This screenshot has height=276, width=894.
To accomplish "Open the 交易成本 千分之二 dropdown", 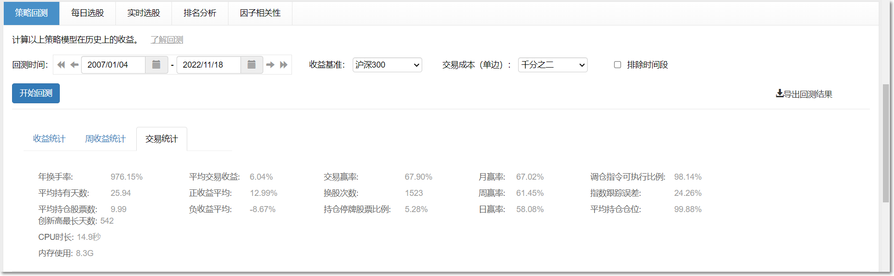I will [552, 65].
